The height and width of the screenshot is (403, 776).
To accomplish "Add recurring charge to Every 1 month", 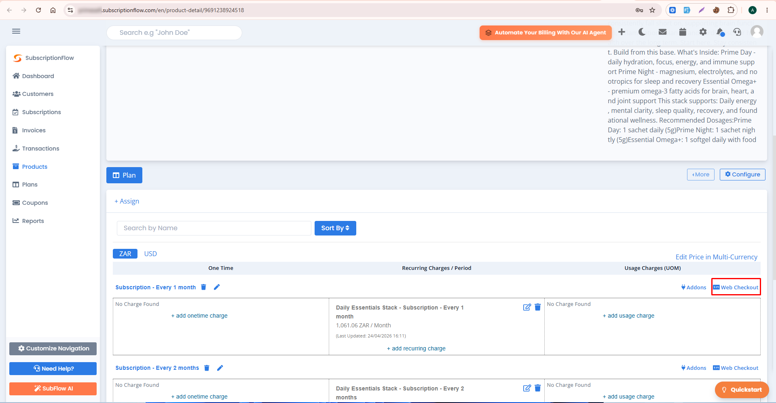I will 416,348.
